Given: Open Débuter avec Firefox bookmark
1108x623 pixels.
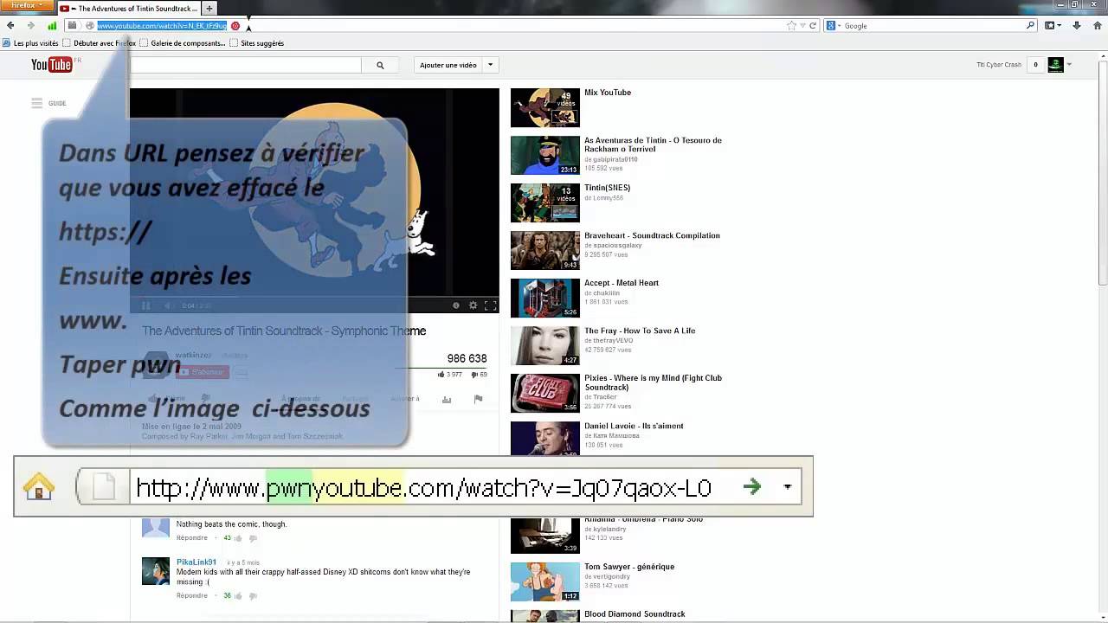Looking at the screenshot, I should coord(100,43).
